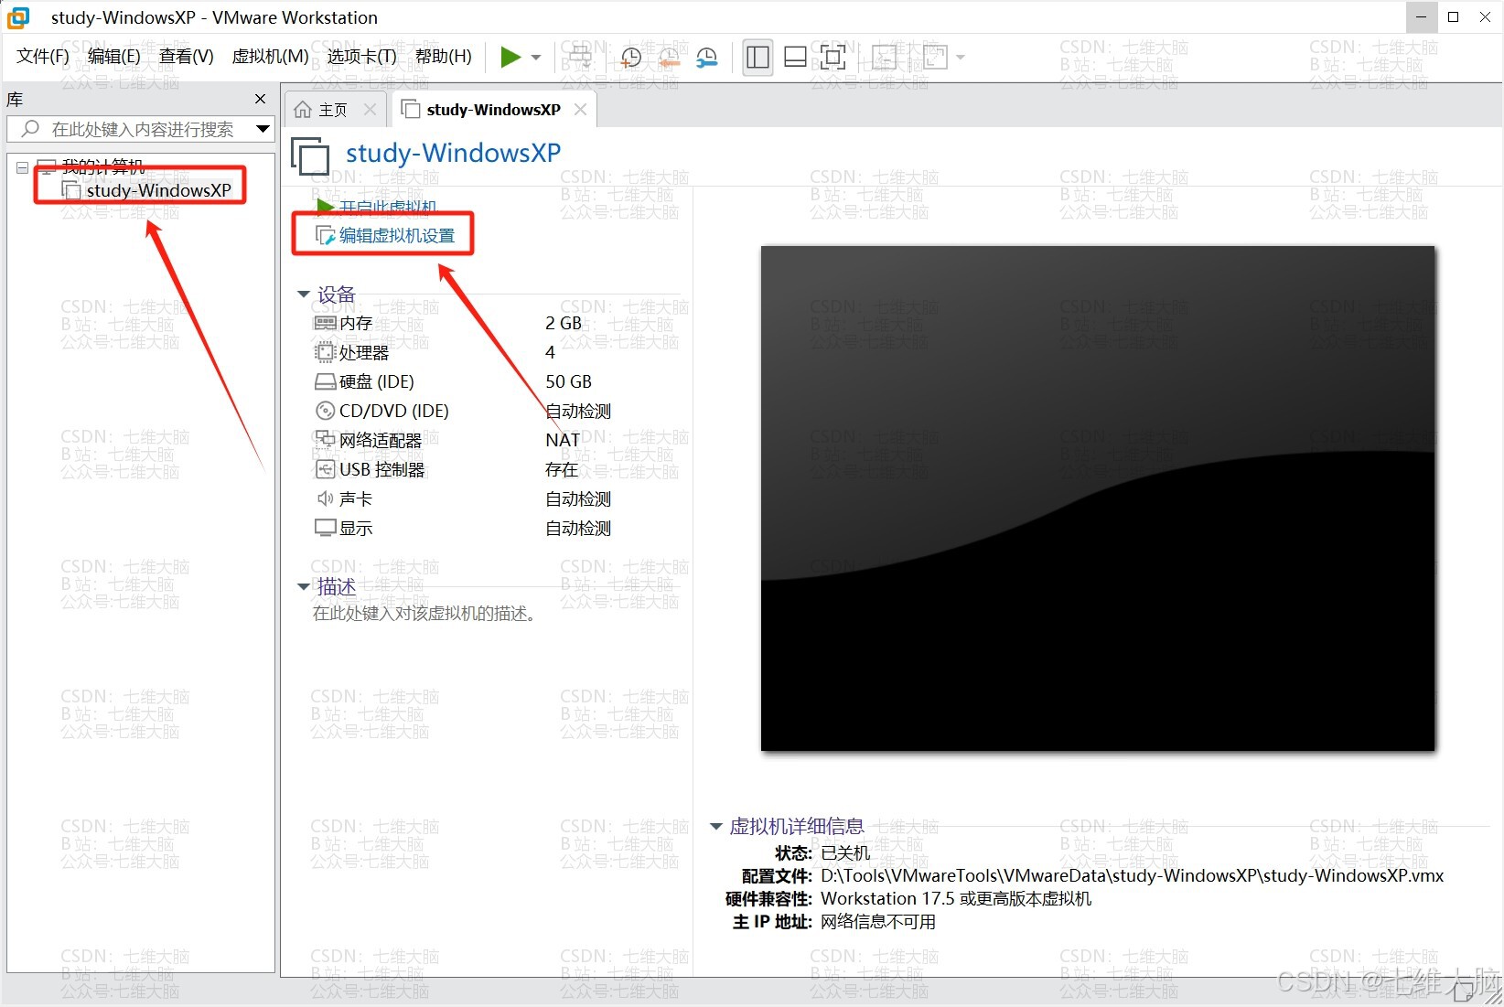Image resolution: width=1504 pixels, height=1007 pixels.
Task: Collapse the 描述 section
Action: pyautogui.click(x=304, y=586)
